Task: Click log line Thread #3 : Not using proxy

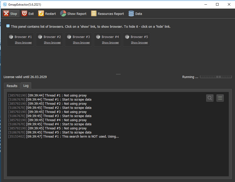Action: [x=47, y=112]
